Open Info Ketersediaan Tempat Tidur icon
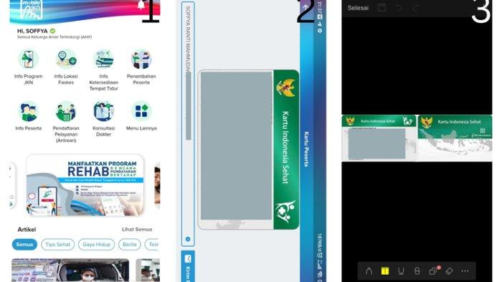 coord(104,60)
